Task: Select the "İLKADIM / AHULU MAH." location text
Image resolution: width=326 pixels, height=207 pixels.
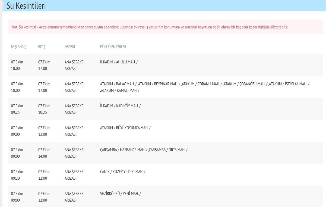Action: click(119, 62)
